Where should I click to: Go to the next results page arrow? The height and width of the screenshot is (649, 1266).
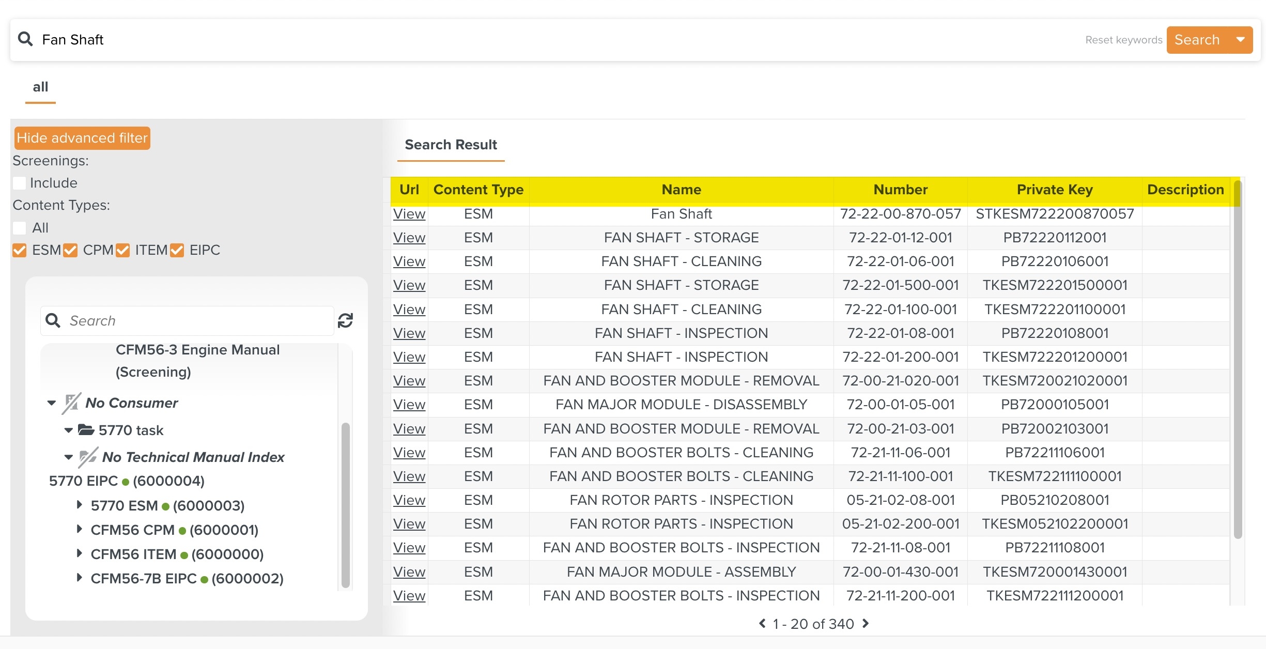(866, 624)
